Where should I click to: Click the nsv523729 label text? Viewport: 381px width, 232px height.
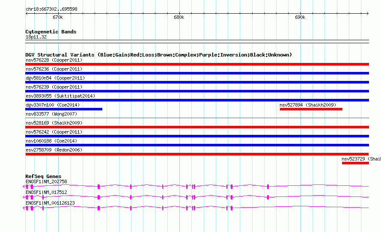(x=361, y=159)
